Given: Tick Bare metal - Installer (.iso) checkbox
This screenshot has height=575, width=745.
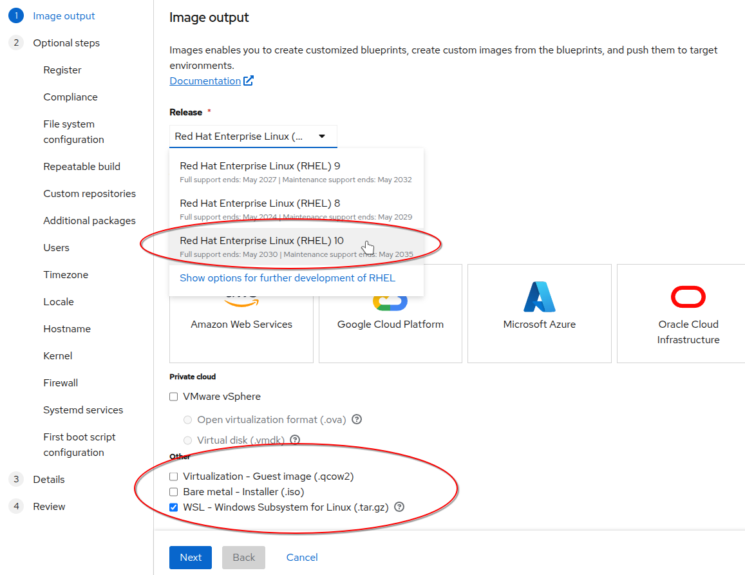Looking at the screenshot, I should point(173,492).
